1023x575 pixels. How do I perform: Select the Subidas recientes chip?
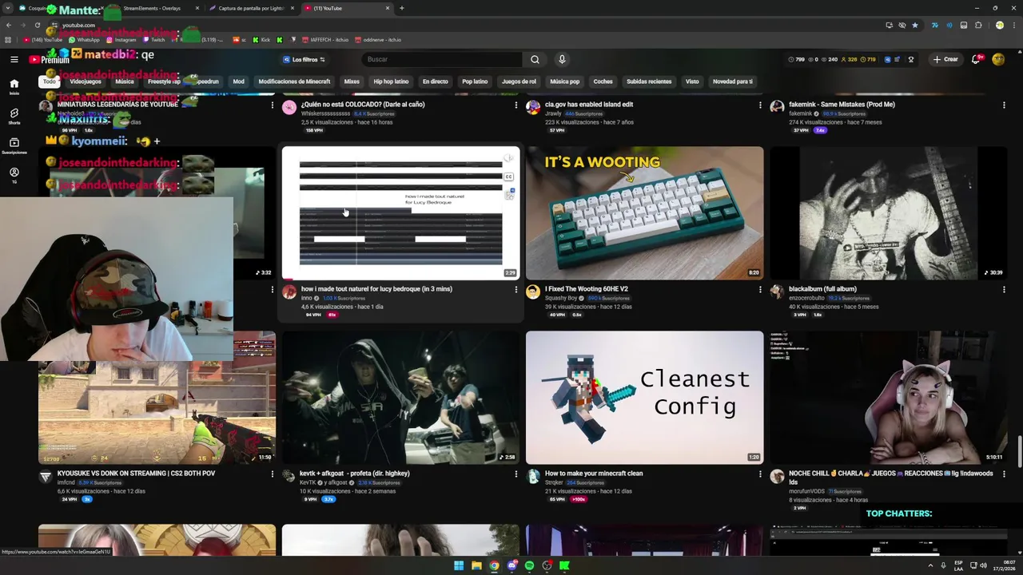pyautogui.click(x=649, y=81)
